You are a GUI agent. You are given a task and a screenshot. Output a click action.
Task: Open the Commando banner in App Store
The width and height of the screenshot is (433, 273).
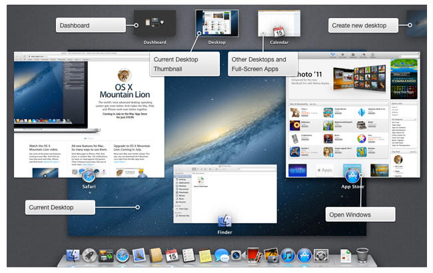point(404,79)
